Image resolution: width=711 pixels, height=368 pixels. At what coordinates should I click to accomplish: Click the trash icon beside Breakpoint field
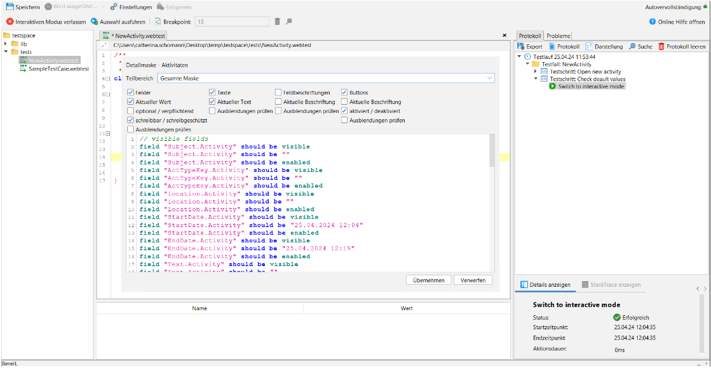coord(277,22)
